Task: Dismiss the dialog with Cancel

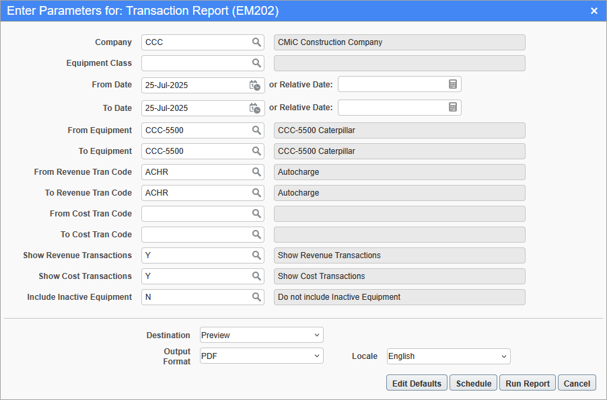Action: 577,383
